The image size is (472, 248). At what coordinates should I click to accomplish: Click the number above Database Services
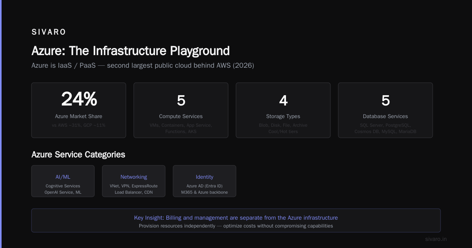[385, 100]
